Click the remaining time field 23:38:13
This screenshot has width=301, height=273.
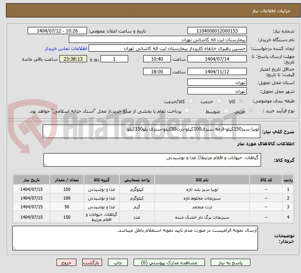click(x=73, y=59)
